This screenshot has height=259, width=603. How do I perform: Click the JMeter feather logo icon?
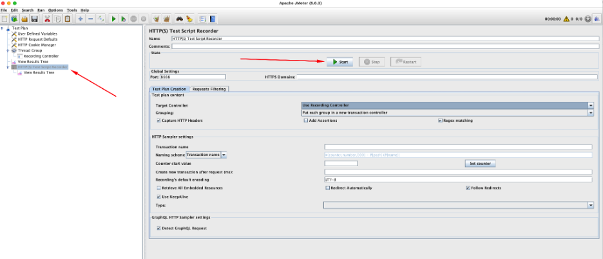point(597,19)
